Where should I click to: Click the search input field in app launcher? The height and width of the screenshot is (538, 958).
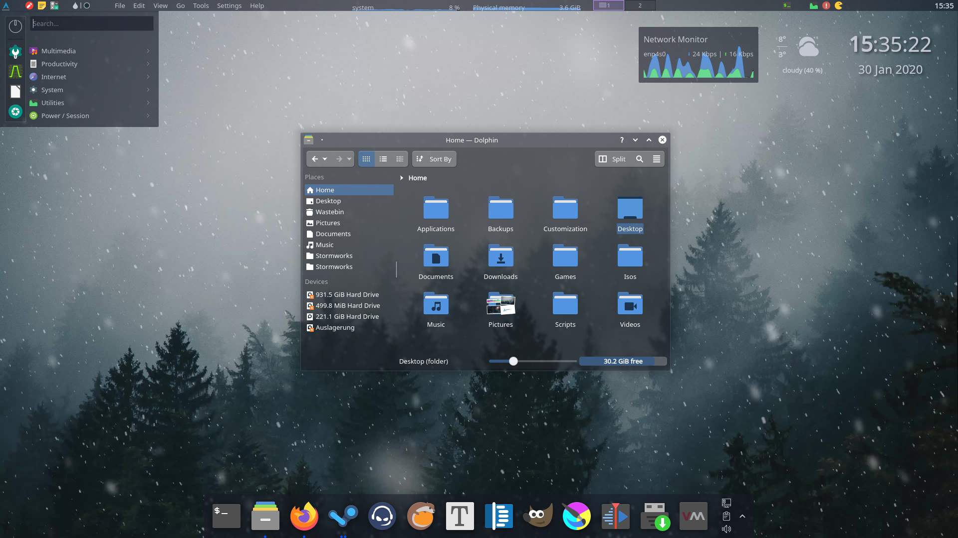coord(92,23)
